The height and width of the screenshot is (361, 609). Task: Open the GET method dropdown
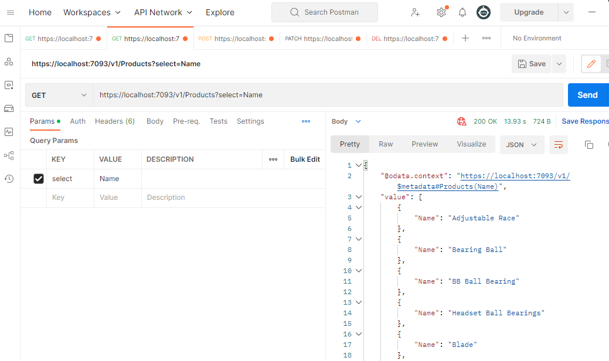pyautogui.click(x=59, y=95)
